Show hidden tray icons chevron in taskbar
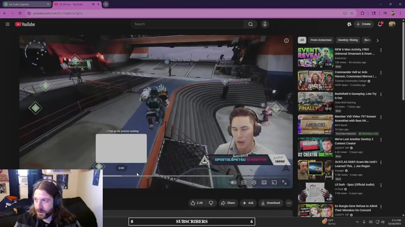 (357, 222)
